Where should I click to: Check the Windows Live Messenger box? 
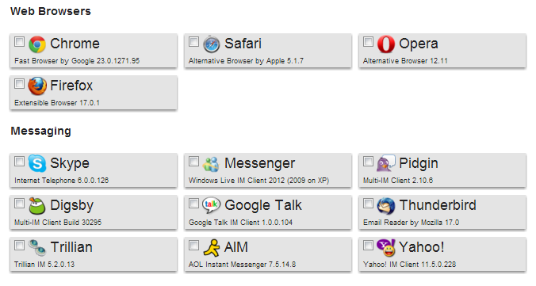point(193,162)
